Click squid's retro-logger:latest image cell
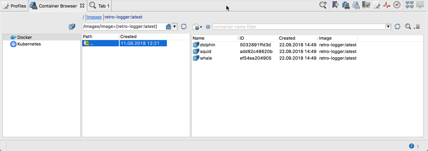The width and height of the screenshot is (428, 151). click(338, 51)
